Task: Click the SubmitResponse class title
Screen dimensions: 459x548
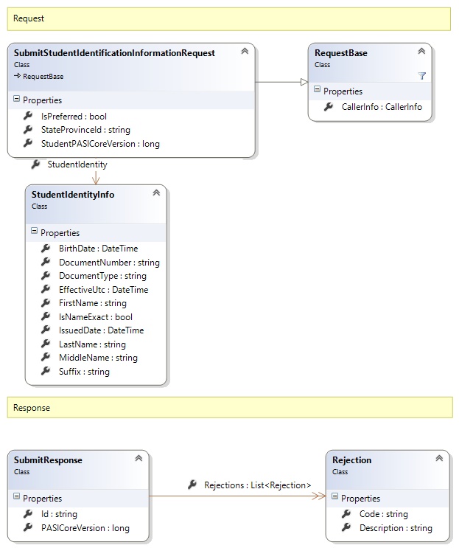Action: pyautogui.click(x=48, y=460)
